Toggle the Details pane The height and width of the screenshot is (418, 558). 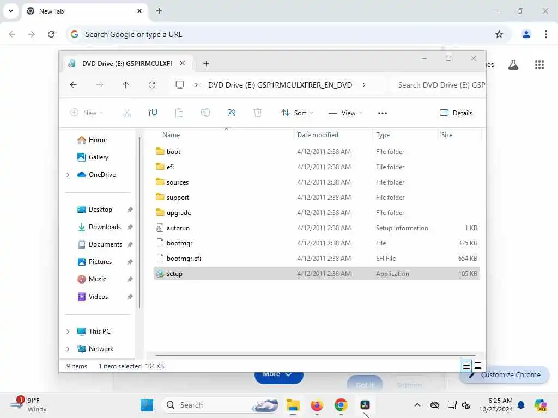(x=456, y=113)
